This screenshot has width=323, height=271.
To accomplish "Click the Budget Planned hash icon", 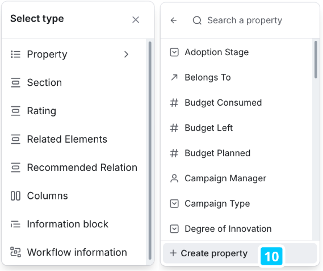I will 174,153.
